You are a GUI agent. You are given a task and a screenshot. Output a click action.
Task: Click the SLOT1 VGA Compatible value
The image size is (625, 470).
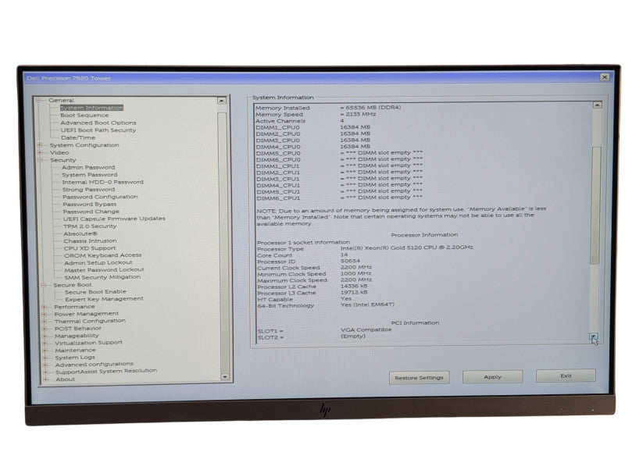coord(366,329)
